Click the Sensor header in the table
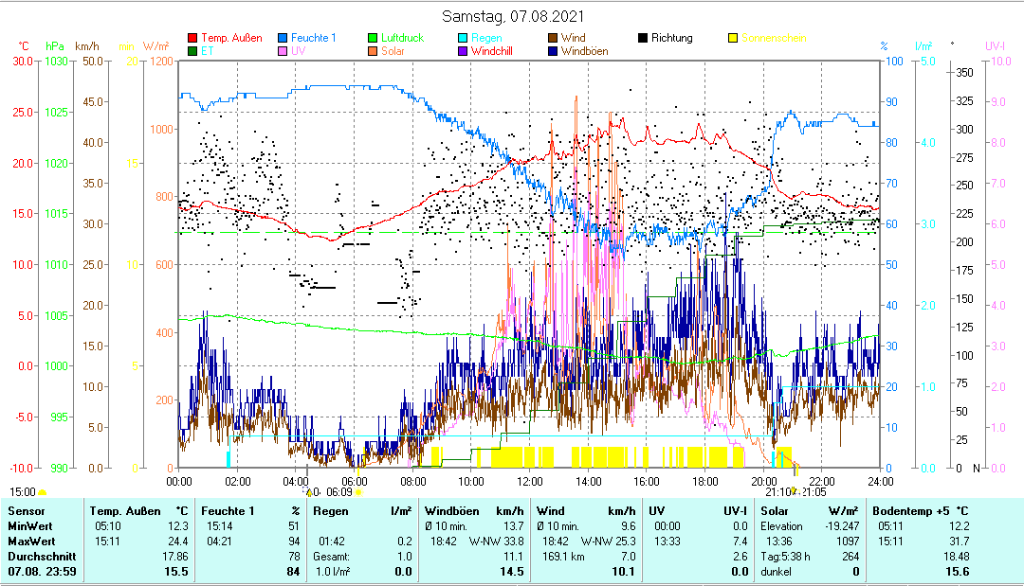The height and width of the screenshot is (586, 1024). (26, 511)
